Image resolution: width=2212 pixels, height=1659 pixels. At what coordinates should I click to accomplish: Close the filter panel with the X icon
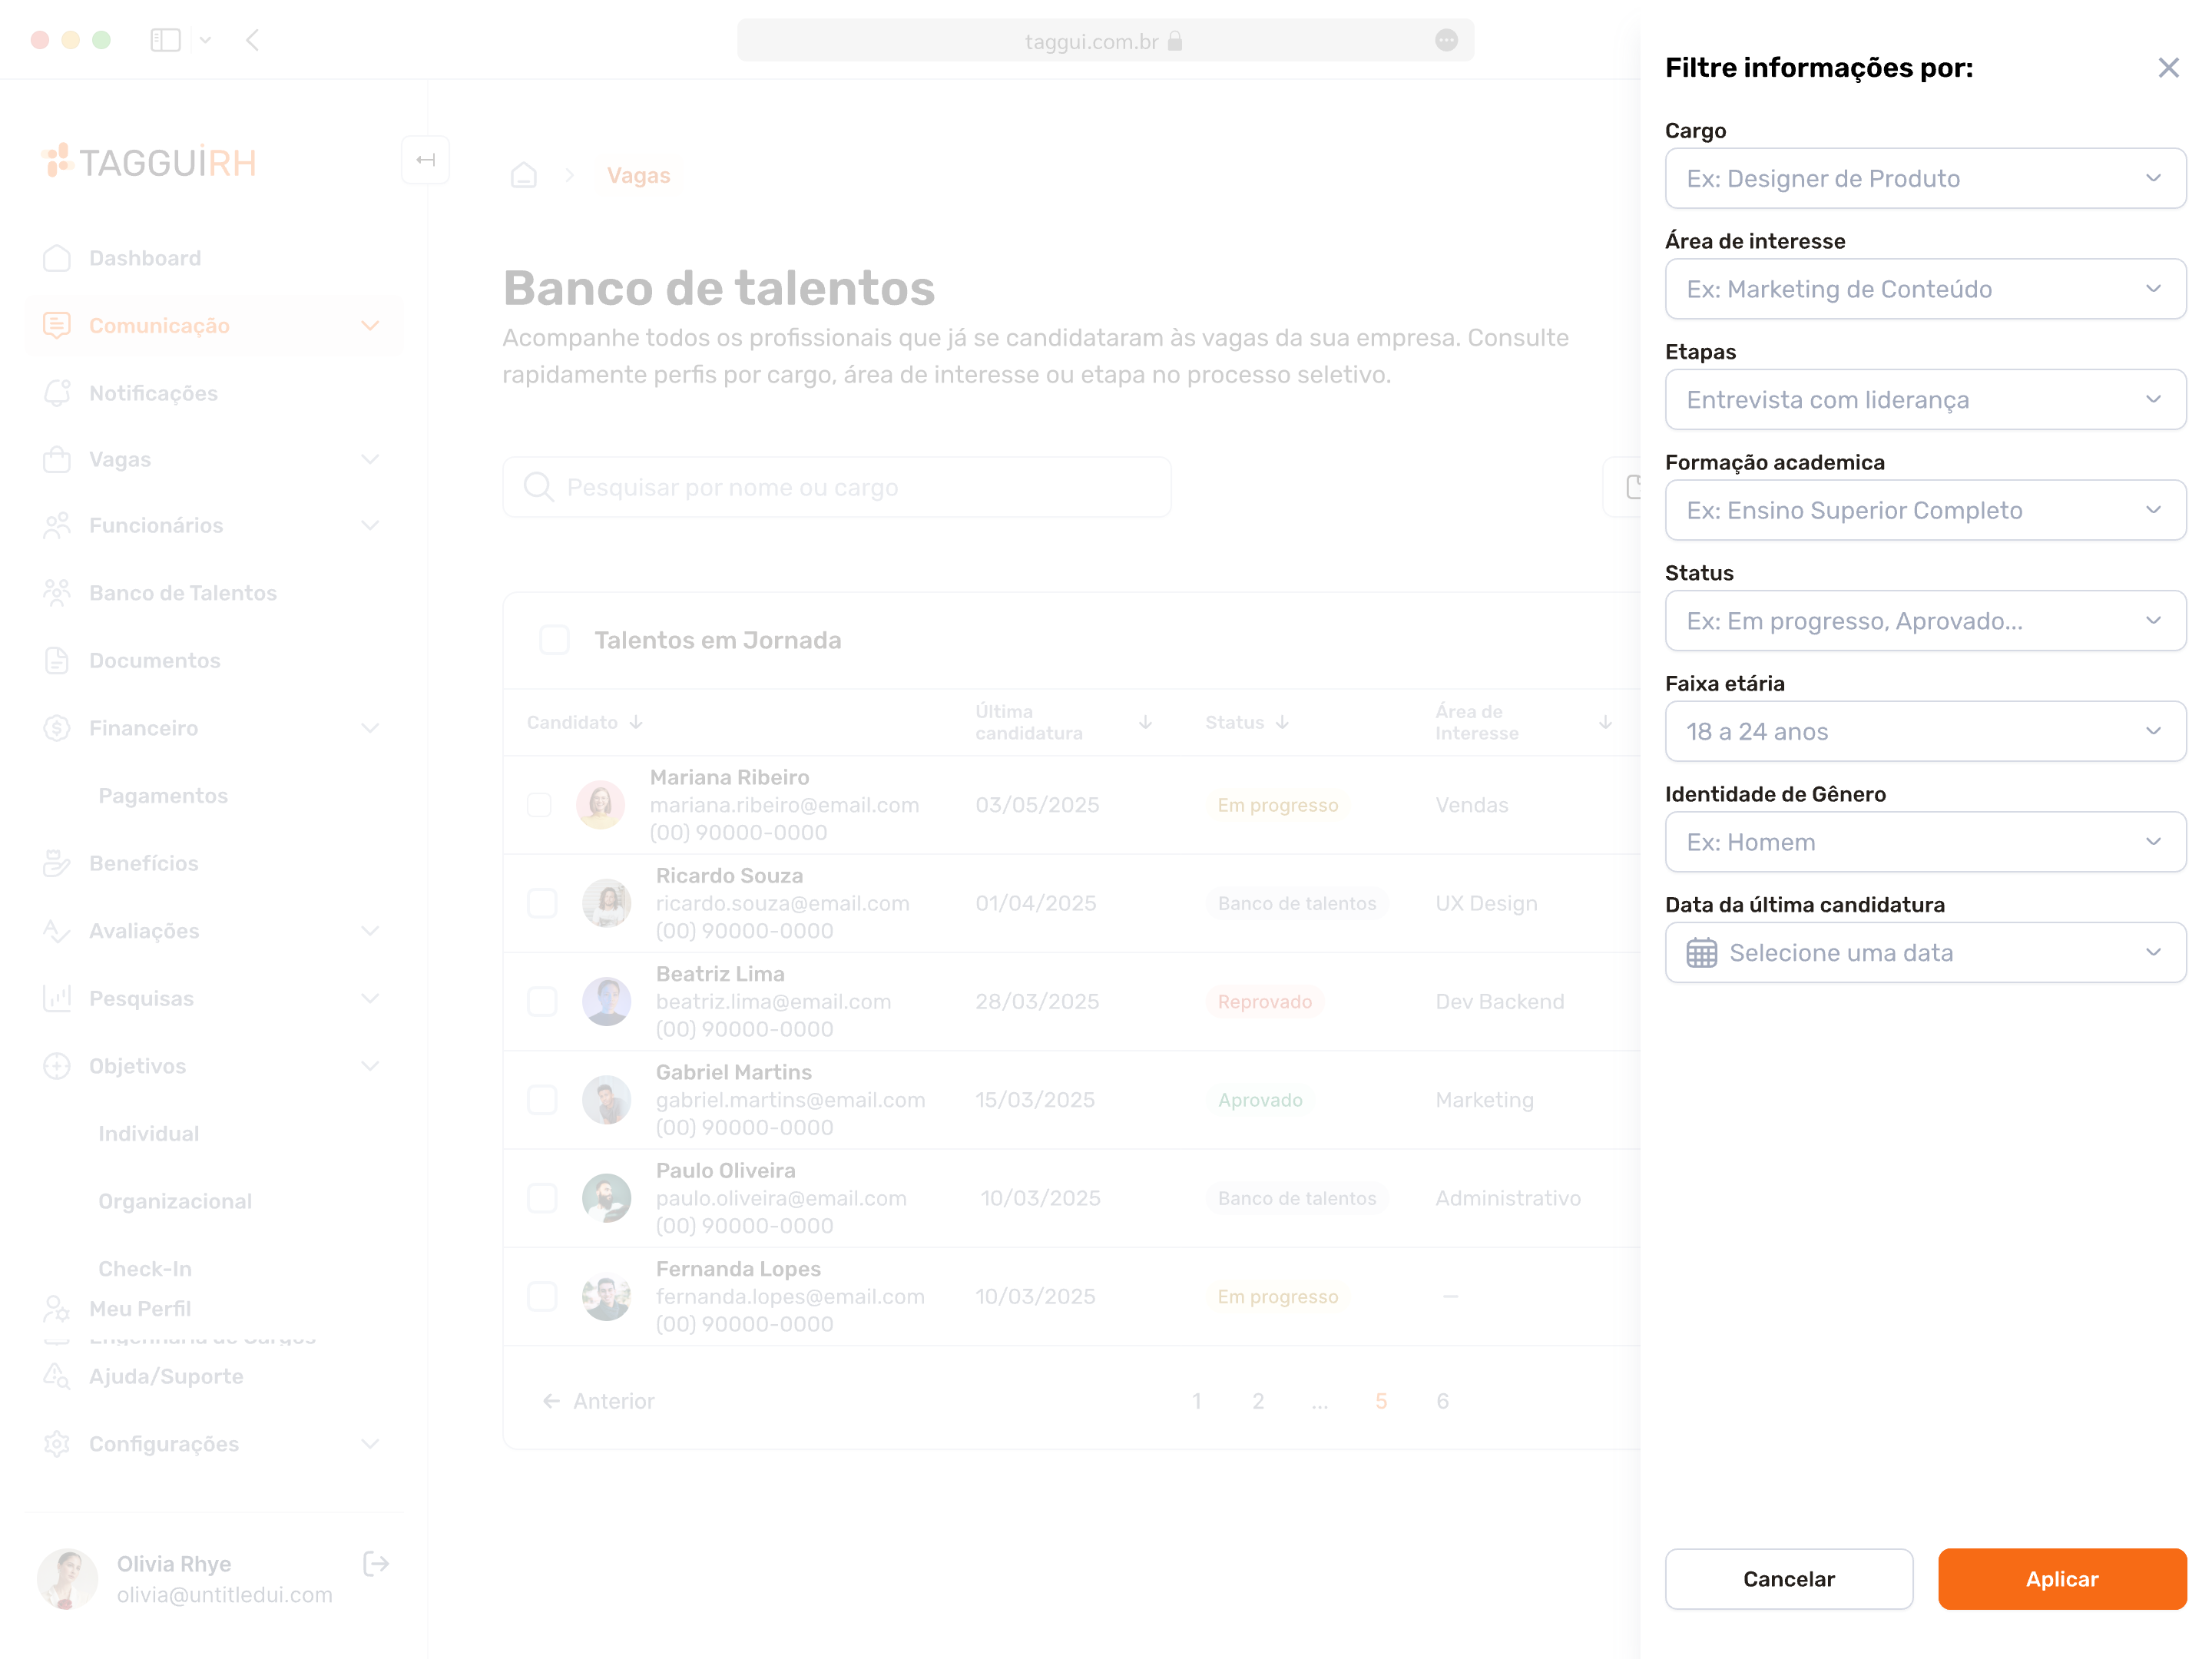(x=2168, y=68)
